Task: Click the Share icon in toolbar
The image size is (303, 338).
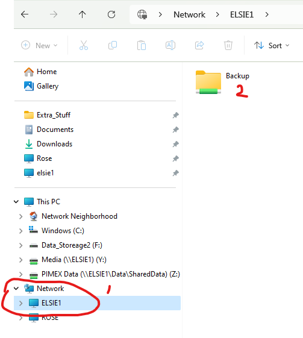Action: pos(199,45)
